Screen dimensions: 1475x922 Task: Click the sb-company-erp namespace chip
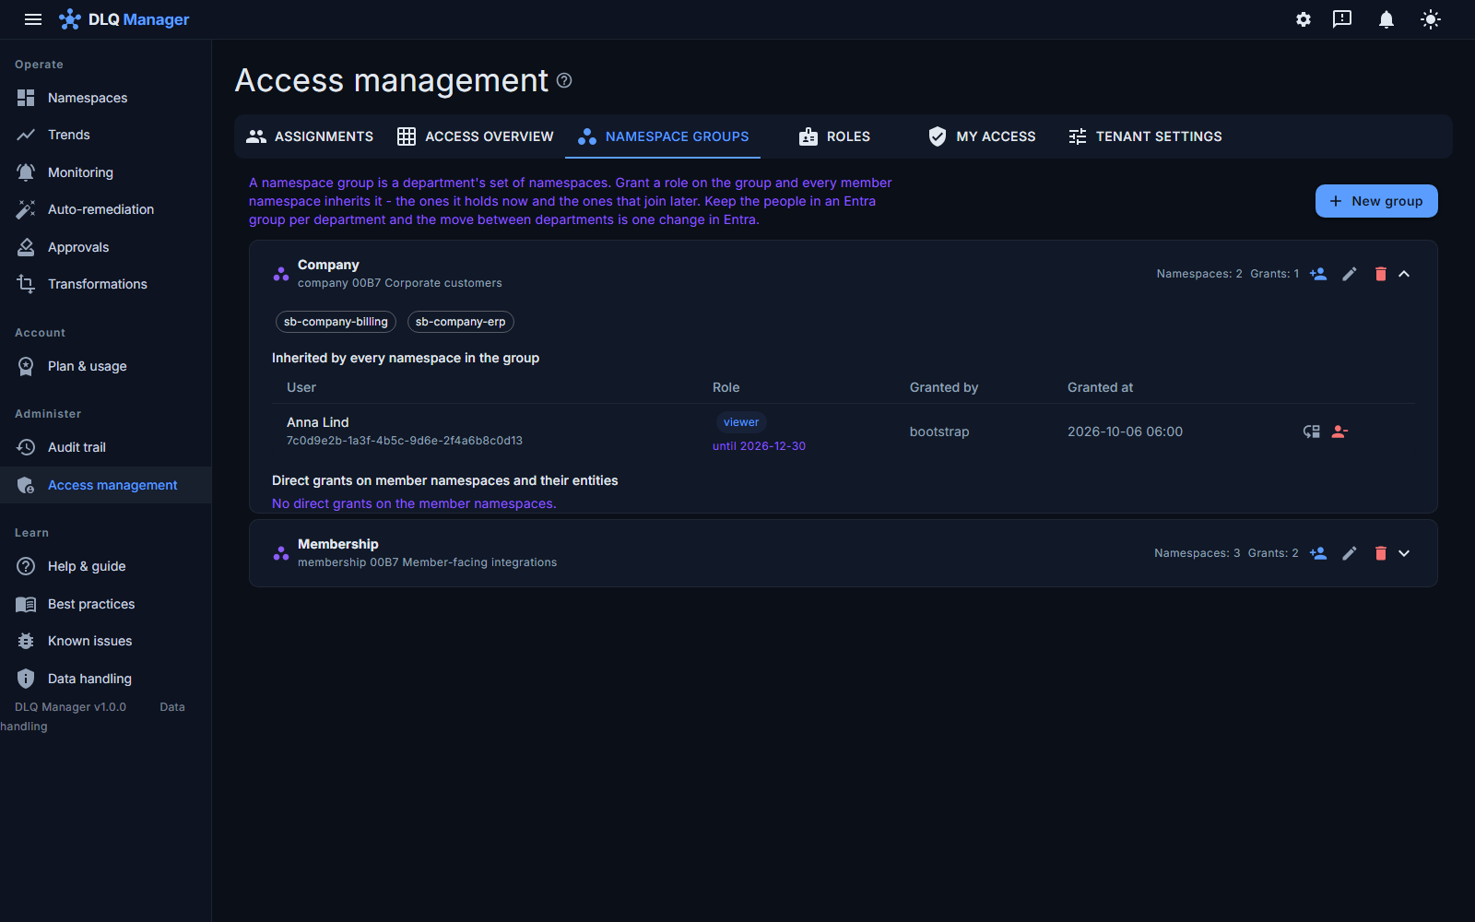pos(460,322)
